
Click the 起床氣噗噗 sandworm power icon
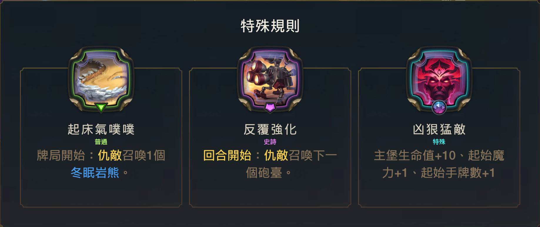coord(101,79)
